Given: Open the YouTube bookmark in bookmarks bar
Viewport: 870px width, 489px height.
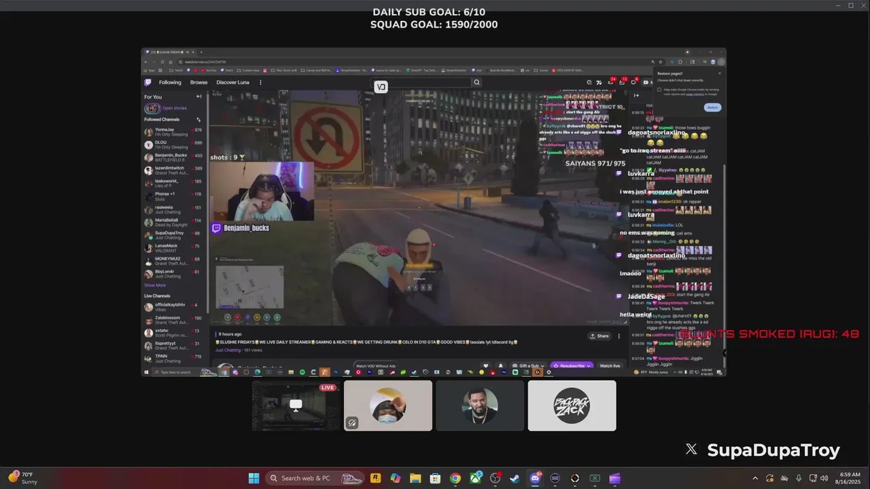Looking at the screenshot, I should [208, 70].
